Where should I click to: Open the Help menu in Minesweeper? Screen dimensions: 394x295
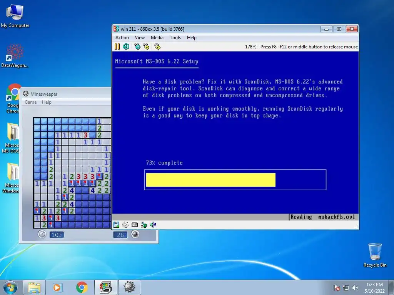click(x=47, y=102)
